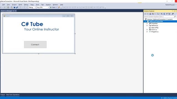Viewport: 177px width, 99px height.
Task: Open the Build menu
Action: 20,5
